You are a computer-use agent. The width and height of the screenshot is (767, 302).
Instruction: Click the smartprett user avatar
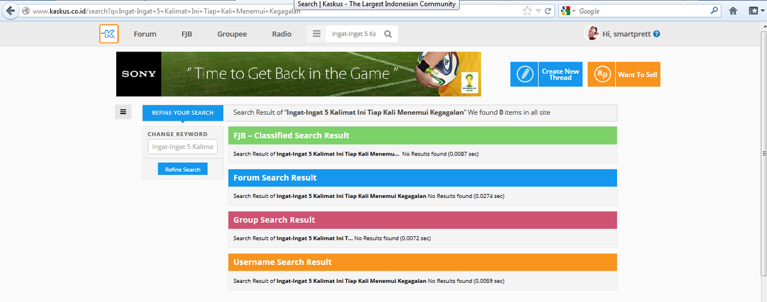point(592,33)
